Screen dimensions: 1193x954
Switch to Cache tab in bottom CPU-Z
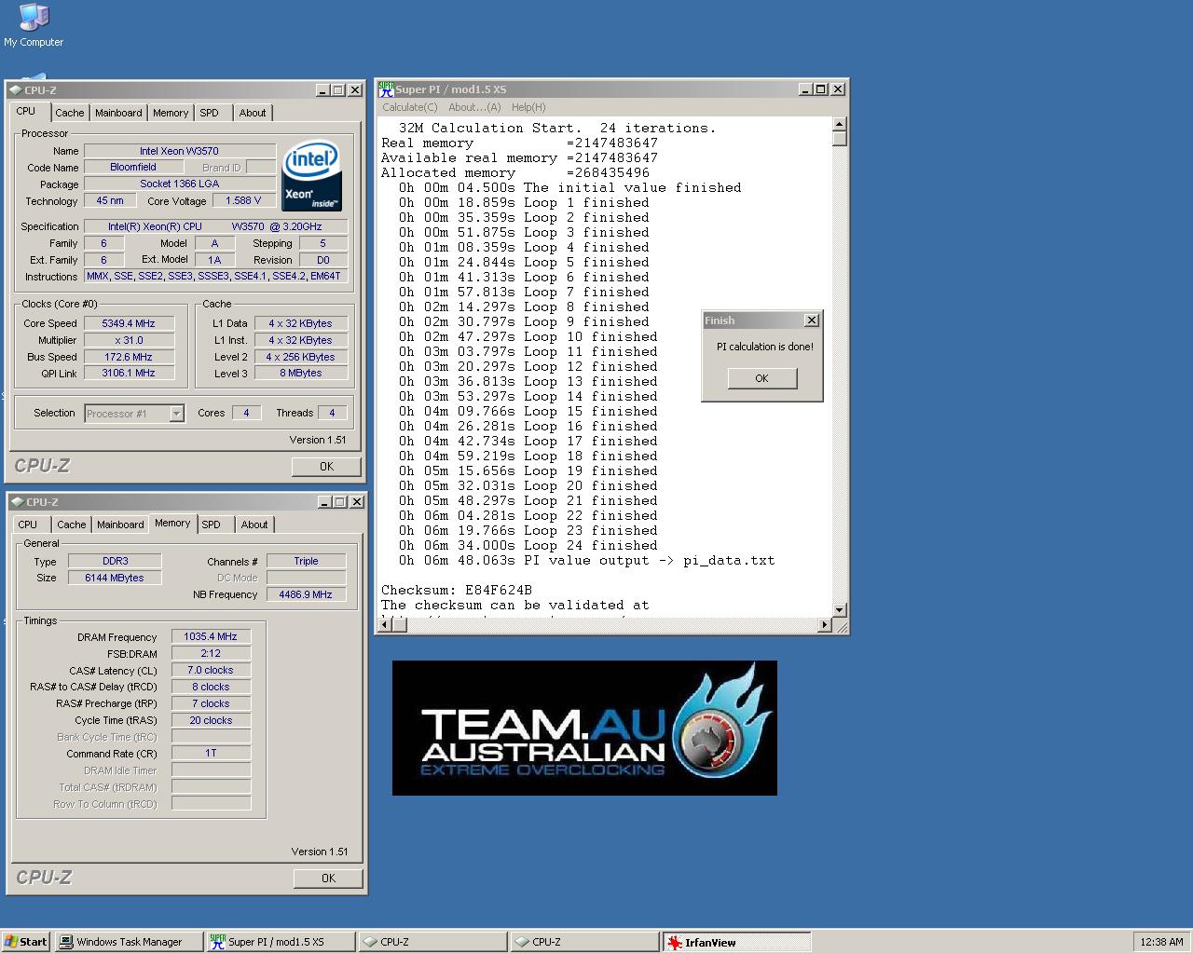pos(72,525)
